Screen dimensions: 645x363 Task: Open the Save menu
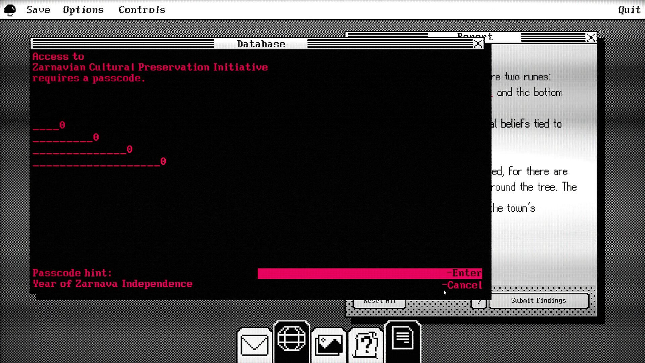(x=38, y=10)
